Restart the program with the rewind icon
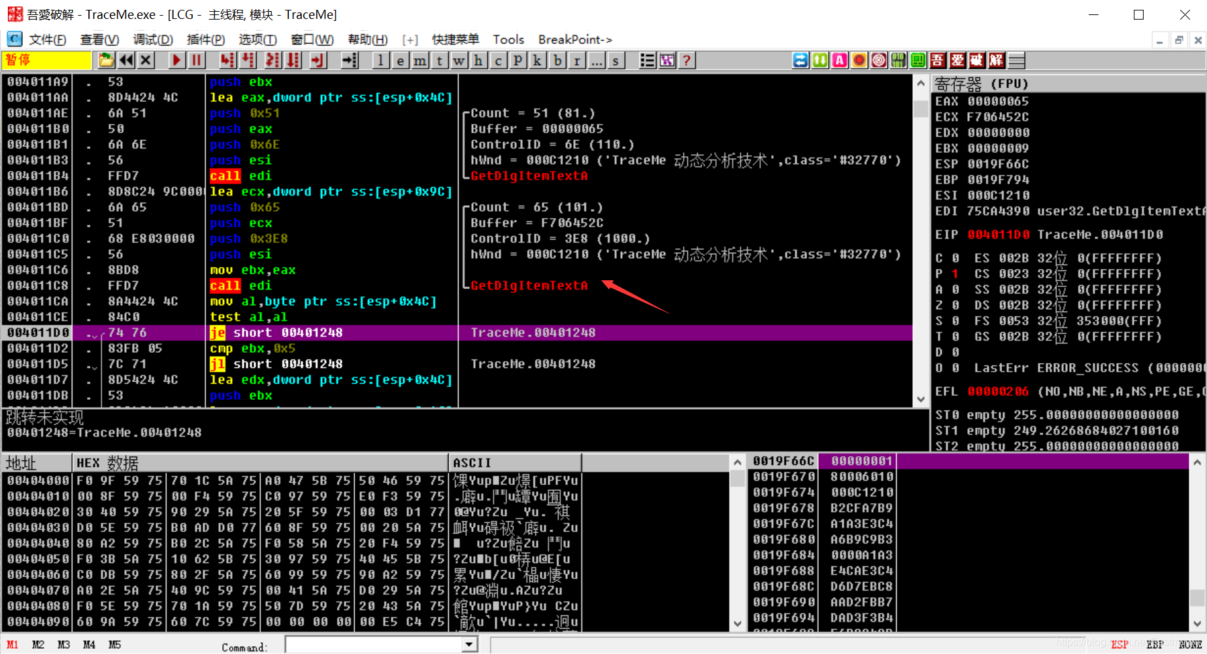 click(x=126, y=61)
